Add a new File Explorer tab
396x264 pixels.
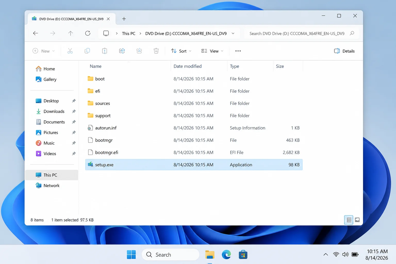point(124,19)
